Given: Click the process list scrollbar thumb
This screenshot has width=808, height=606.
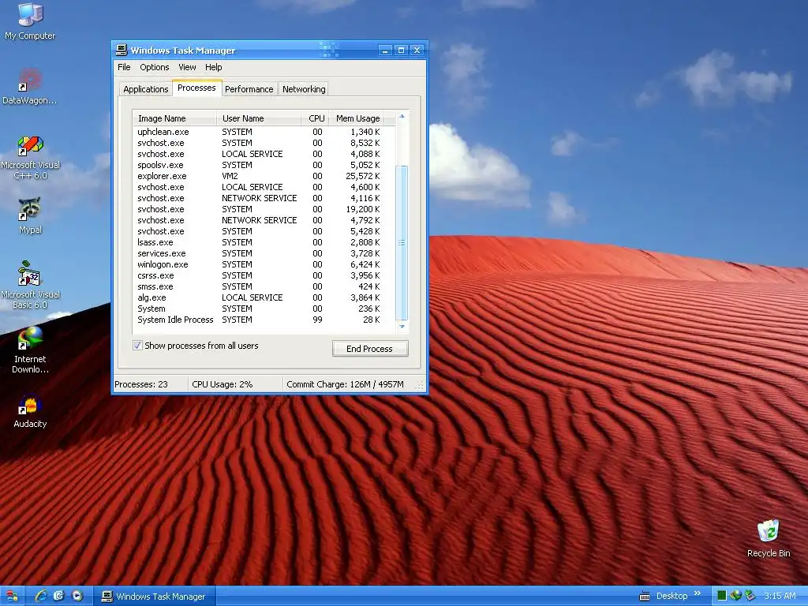Looking at the screenshot, I should pyautogui.click(x=402, y=243).
